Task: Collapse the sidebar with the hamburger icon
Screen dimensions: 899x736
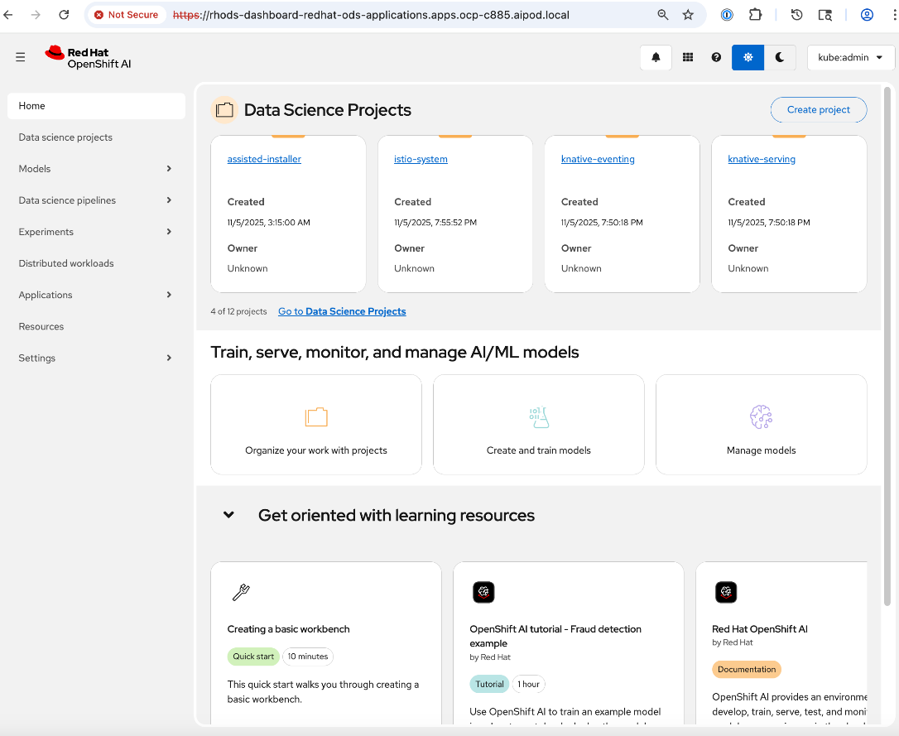Action: pos(20,57)
